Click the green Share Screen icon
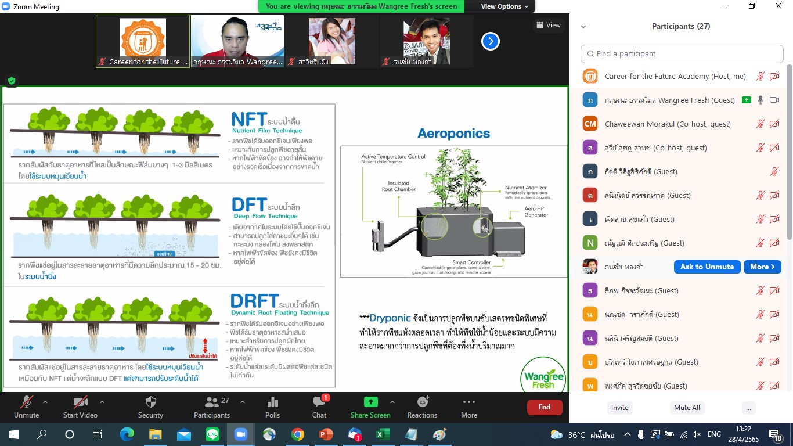The width and height of the screenshot is (793, 446). pyautogui.click(x=370, y=402)
